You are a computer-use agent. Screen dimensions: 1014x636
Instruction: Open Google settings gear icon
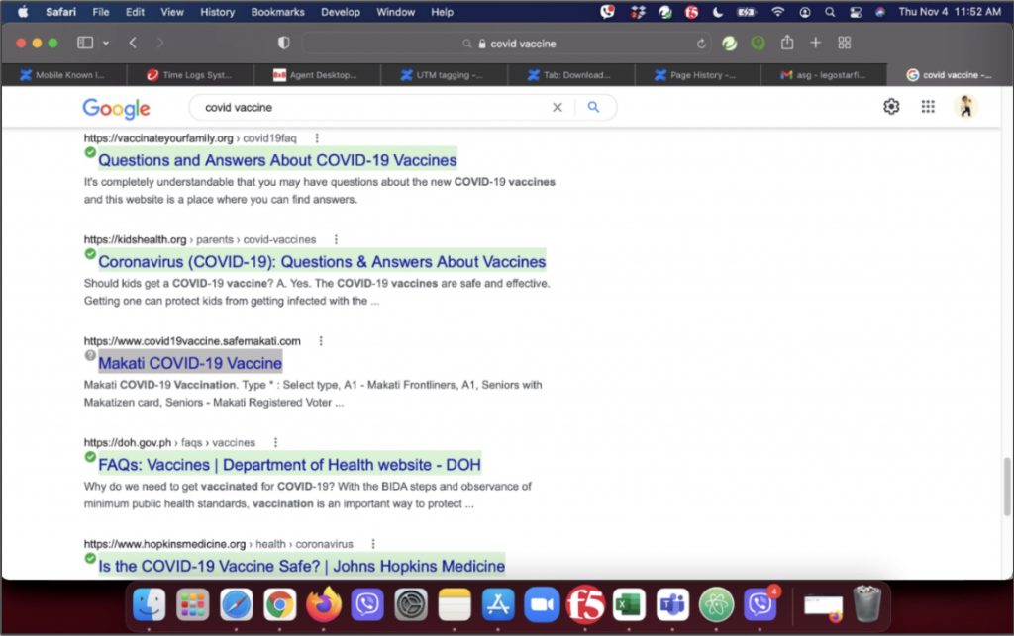pyautogui.click(x=891, y=107)
